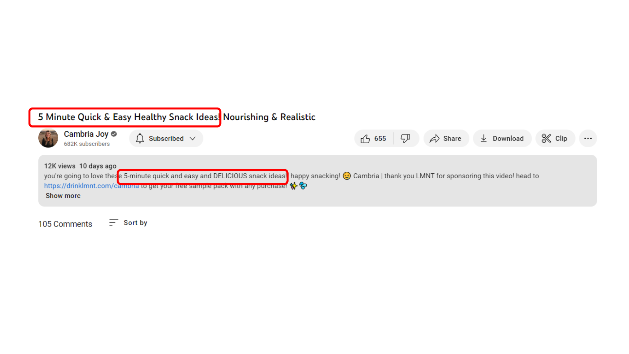Viewport: 629px width, 354px height.
Task: Like the video with thumbs-up icon
Action: click(x=365, y=139)
